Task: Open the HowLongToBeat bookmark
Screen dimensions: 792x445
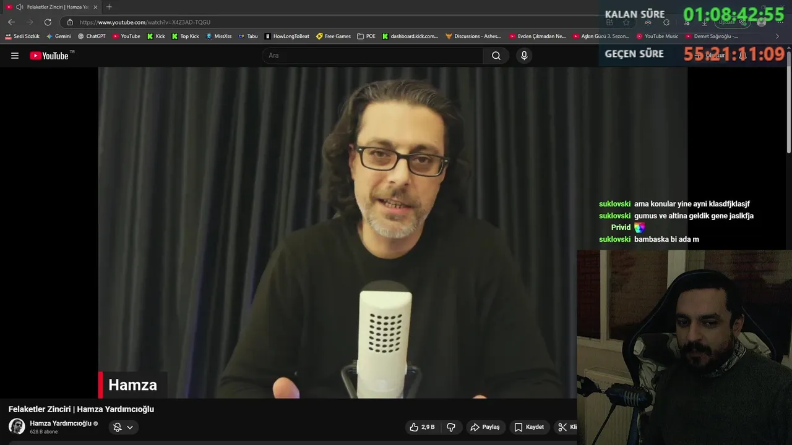Action: coord(286,36)
